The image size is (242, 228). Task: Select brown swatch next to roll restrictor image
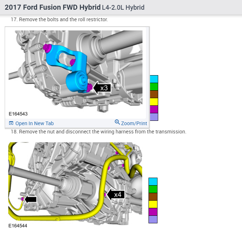coord(154,94)
